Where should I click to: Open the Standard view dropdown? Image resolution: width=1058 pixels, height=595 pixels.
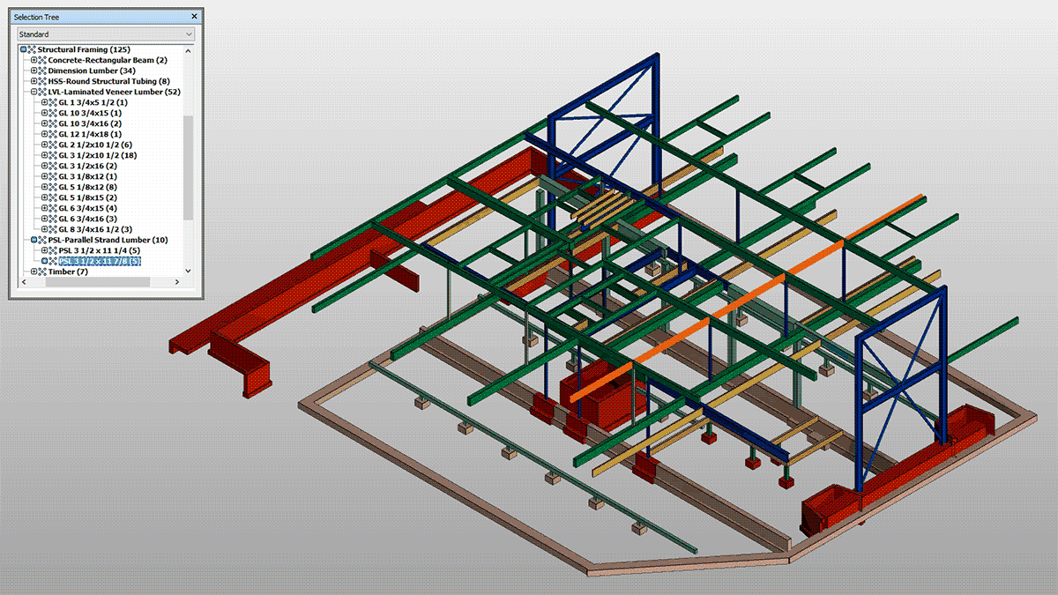click(x=106, y=34)
